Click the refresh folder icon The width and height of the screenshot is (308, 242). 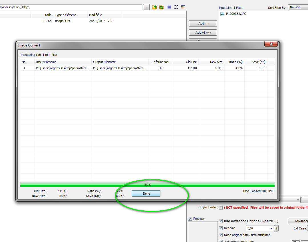pos(162,7)
